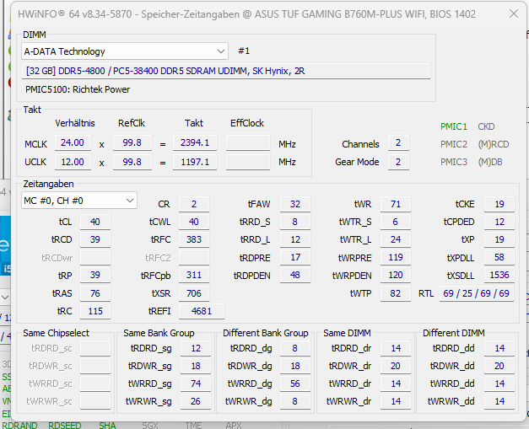The height and width of the screenshot is (429, 529).
Task: Click the tRDRD_sg value 12
Action: coord(196,348)
